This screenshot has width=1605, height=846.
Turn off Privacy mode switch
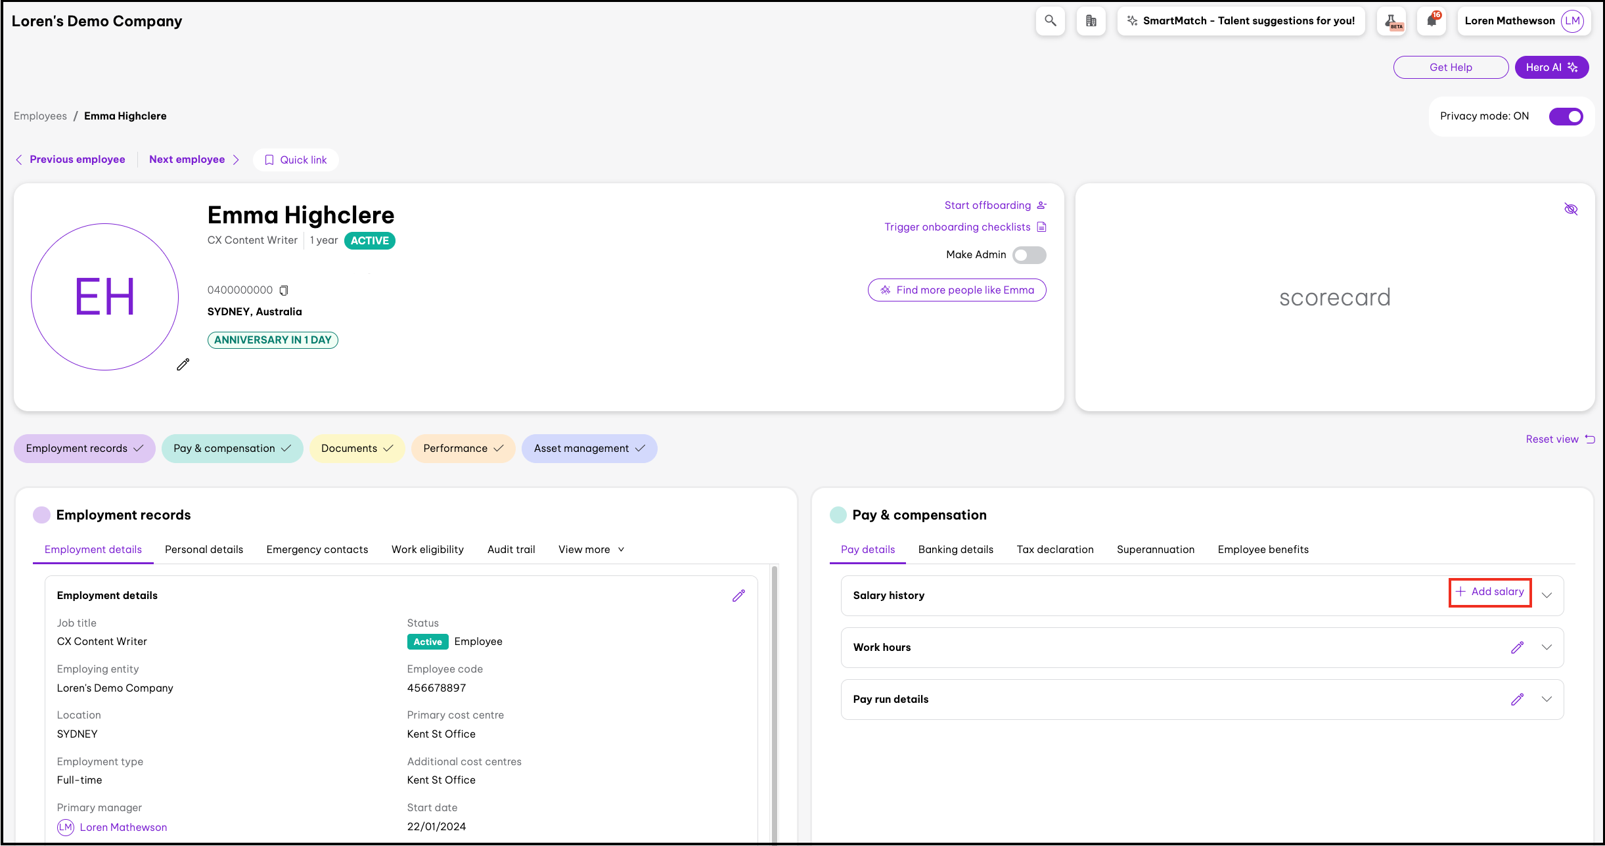1566,116
